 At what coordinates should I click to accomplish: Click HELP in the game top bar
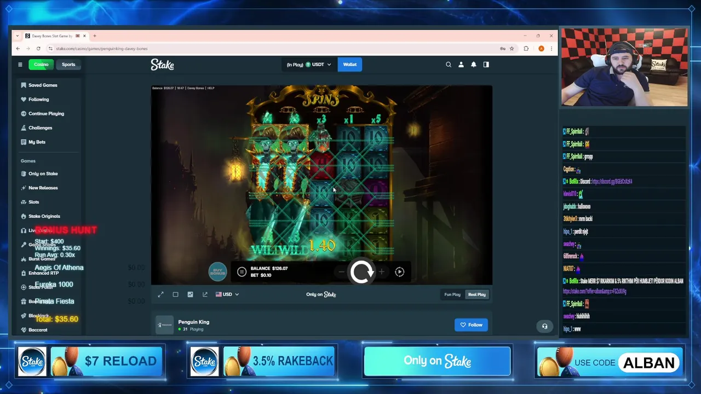211,88
